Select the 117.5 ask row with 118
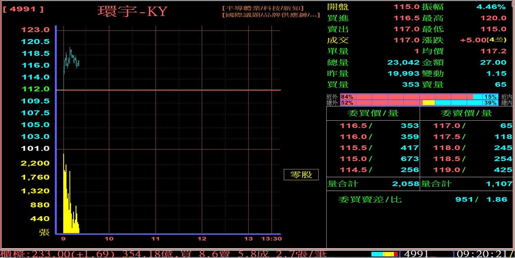Screen dimensions: 515x258 tap(472, 136)
